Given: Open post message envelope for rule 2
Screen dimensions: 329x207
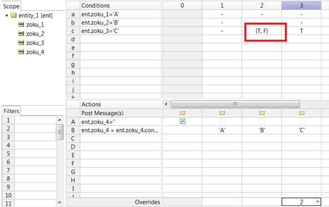Looking at the screenshot, I should pos(262,113).
